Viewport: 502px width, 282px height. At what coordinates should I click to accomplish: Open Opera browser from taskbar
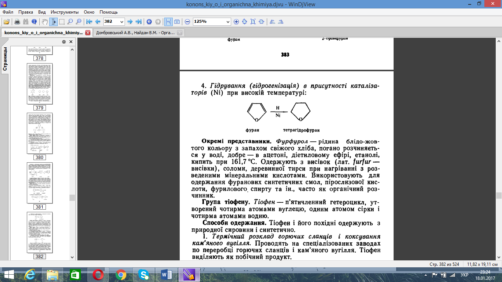pyautogui.click(x=98, y=275)
